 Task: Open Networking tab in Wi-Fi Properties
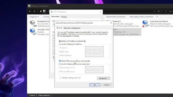click(55, 17)
